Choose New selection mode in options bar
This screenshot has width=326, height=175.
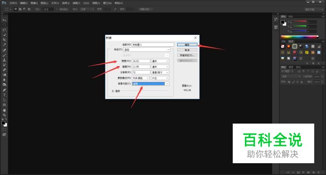(16, 9)
